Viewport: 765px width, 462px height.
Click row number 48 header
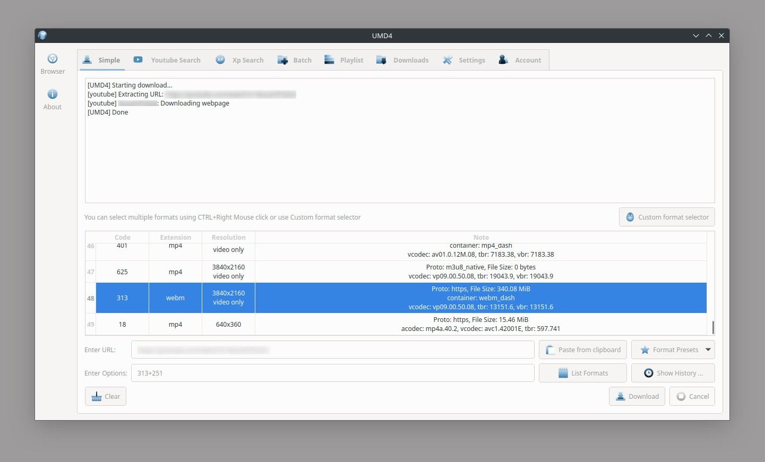point(91,298)
